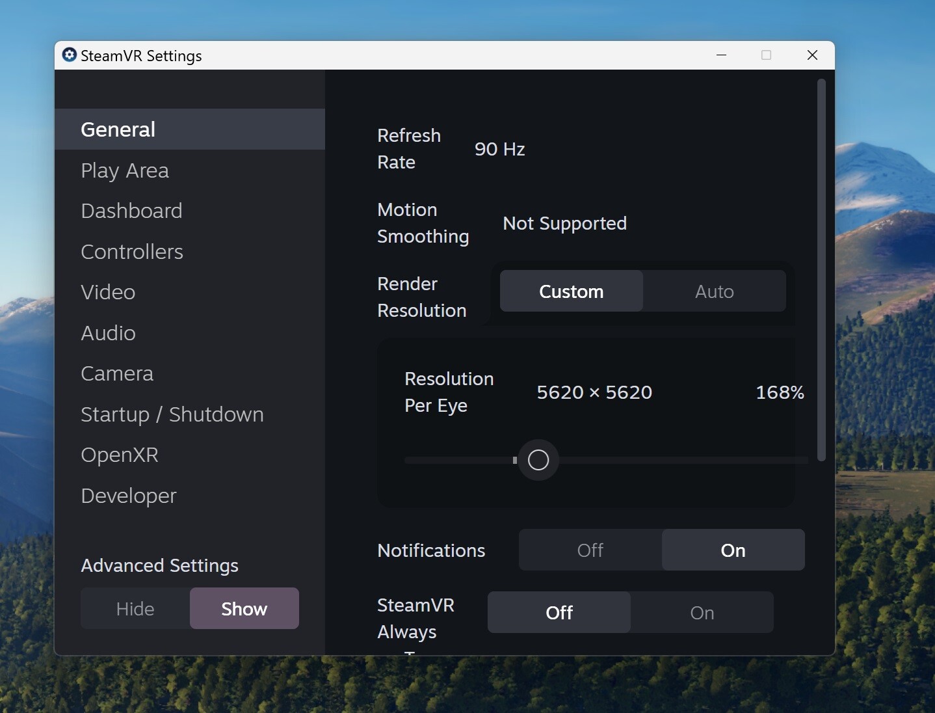
Task: Minimize the SteamVR Settings window
Action: [x=721, y=55]
